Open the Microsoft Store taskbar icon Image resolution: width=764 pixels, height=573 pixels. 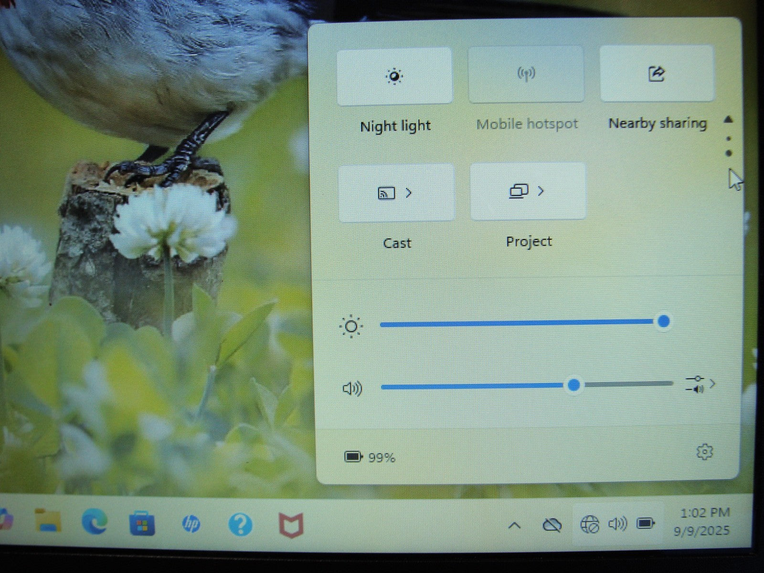tap(142, 524)
